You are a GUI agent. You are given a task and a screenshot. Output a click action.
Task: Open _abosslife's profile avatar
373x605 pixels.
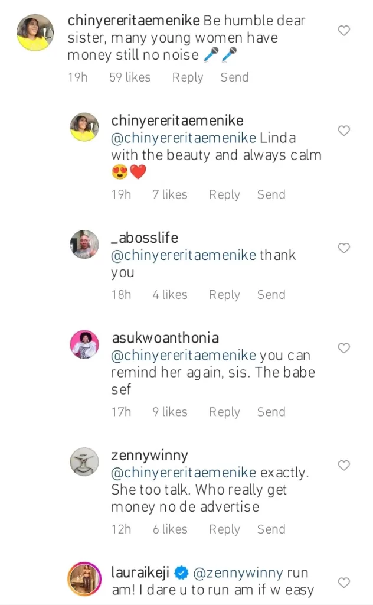[84, 243]
